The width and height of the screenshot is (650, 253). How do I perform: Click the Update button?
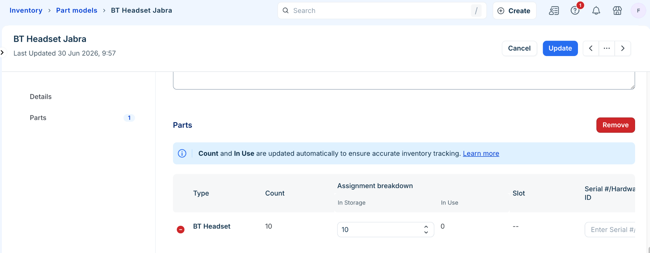point(560,48)
